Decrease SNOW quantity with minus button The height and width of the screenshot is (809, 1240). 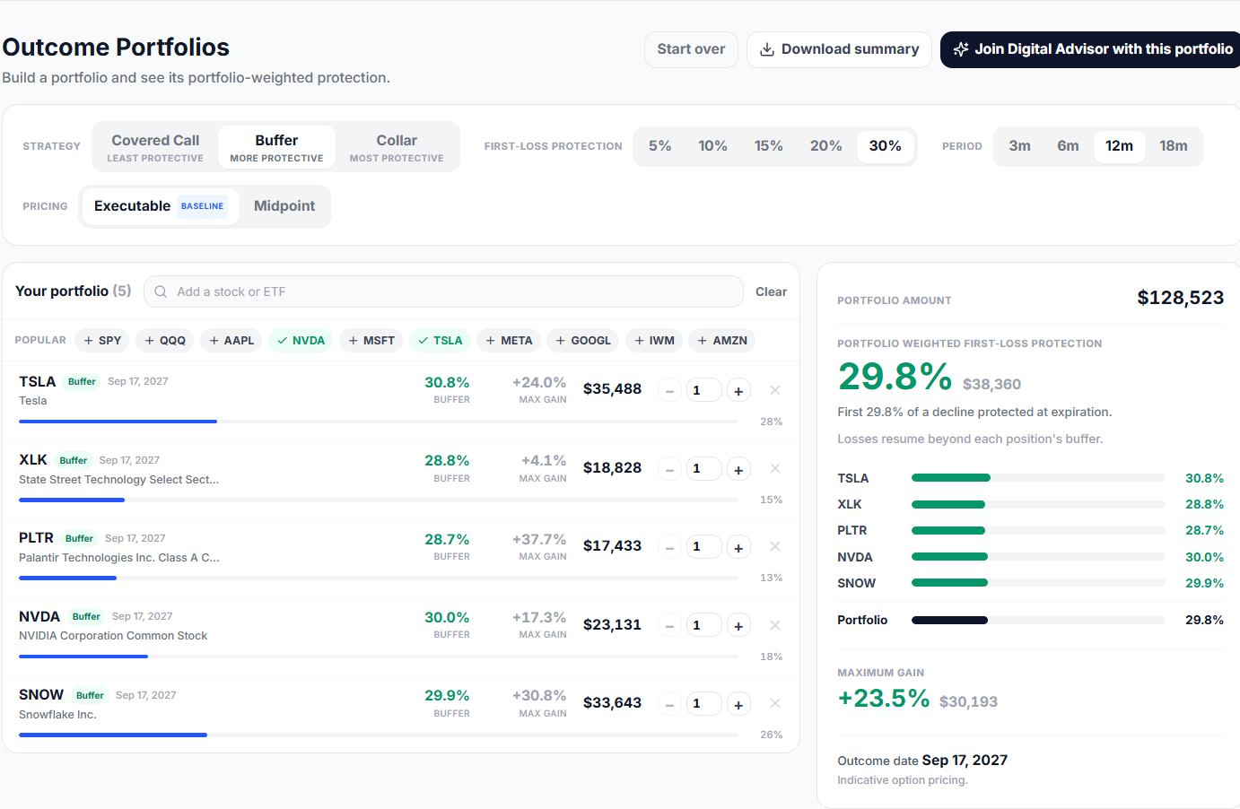[669, 704]
